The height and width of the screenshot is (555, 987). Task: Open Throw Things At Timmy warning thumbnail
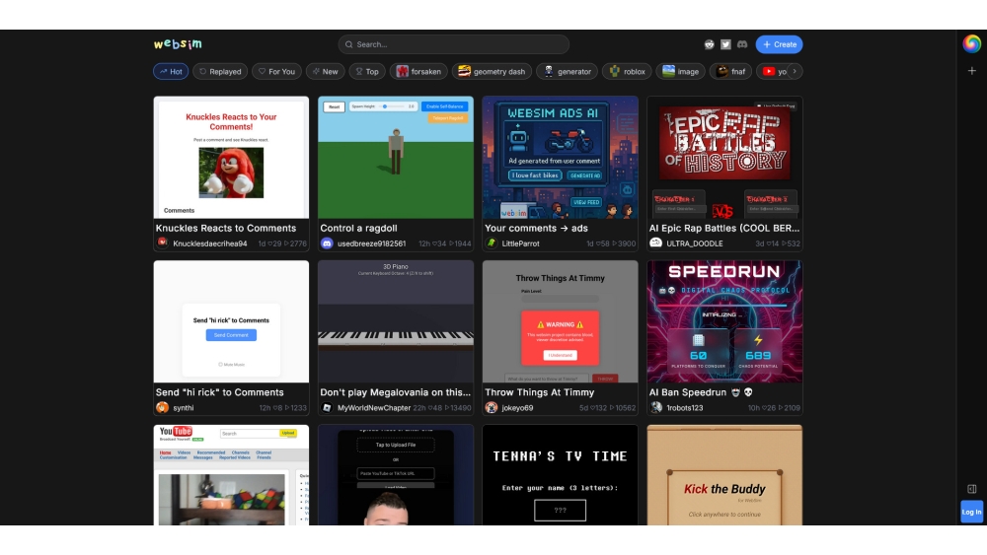pos(561,321)
